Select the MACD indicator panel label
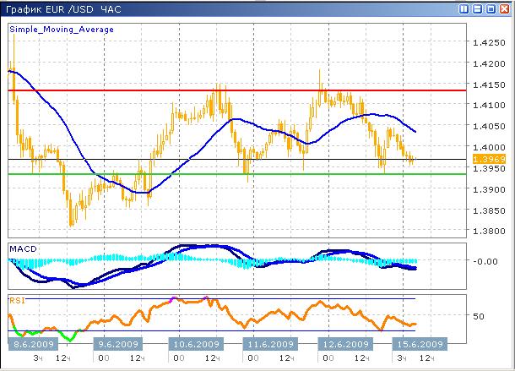Screen dimensions: 515x371 (23, 248)
